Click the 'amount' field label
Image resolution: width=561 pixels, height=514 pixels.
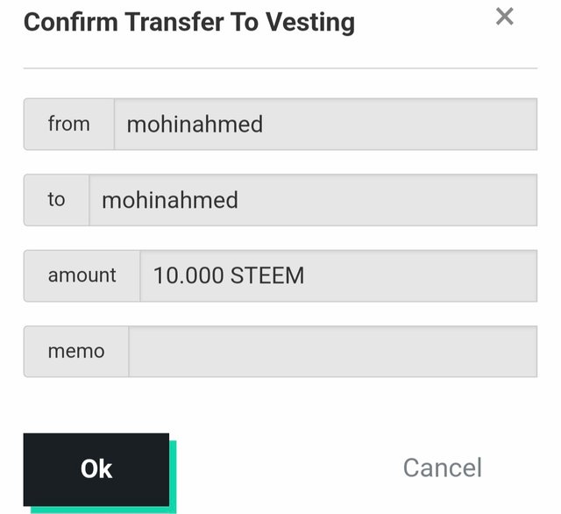pyautogui.click(x=82, y=276)
